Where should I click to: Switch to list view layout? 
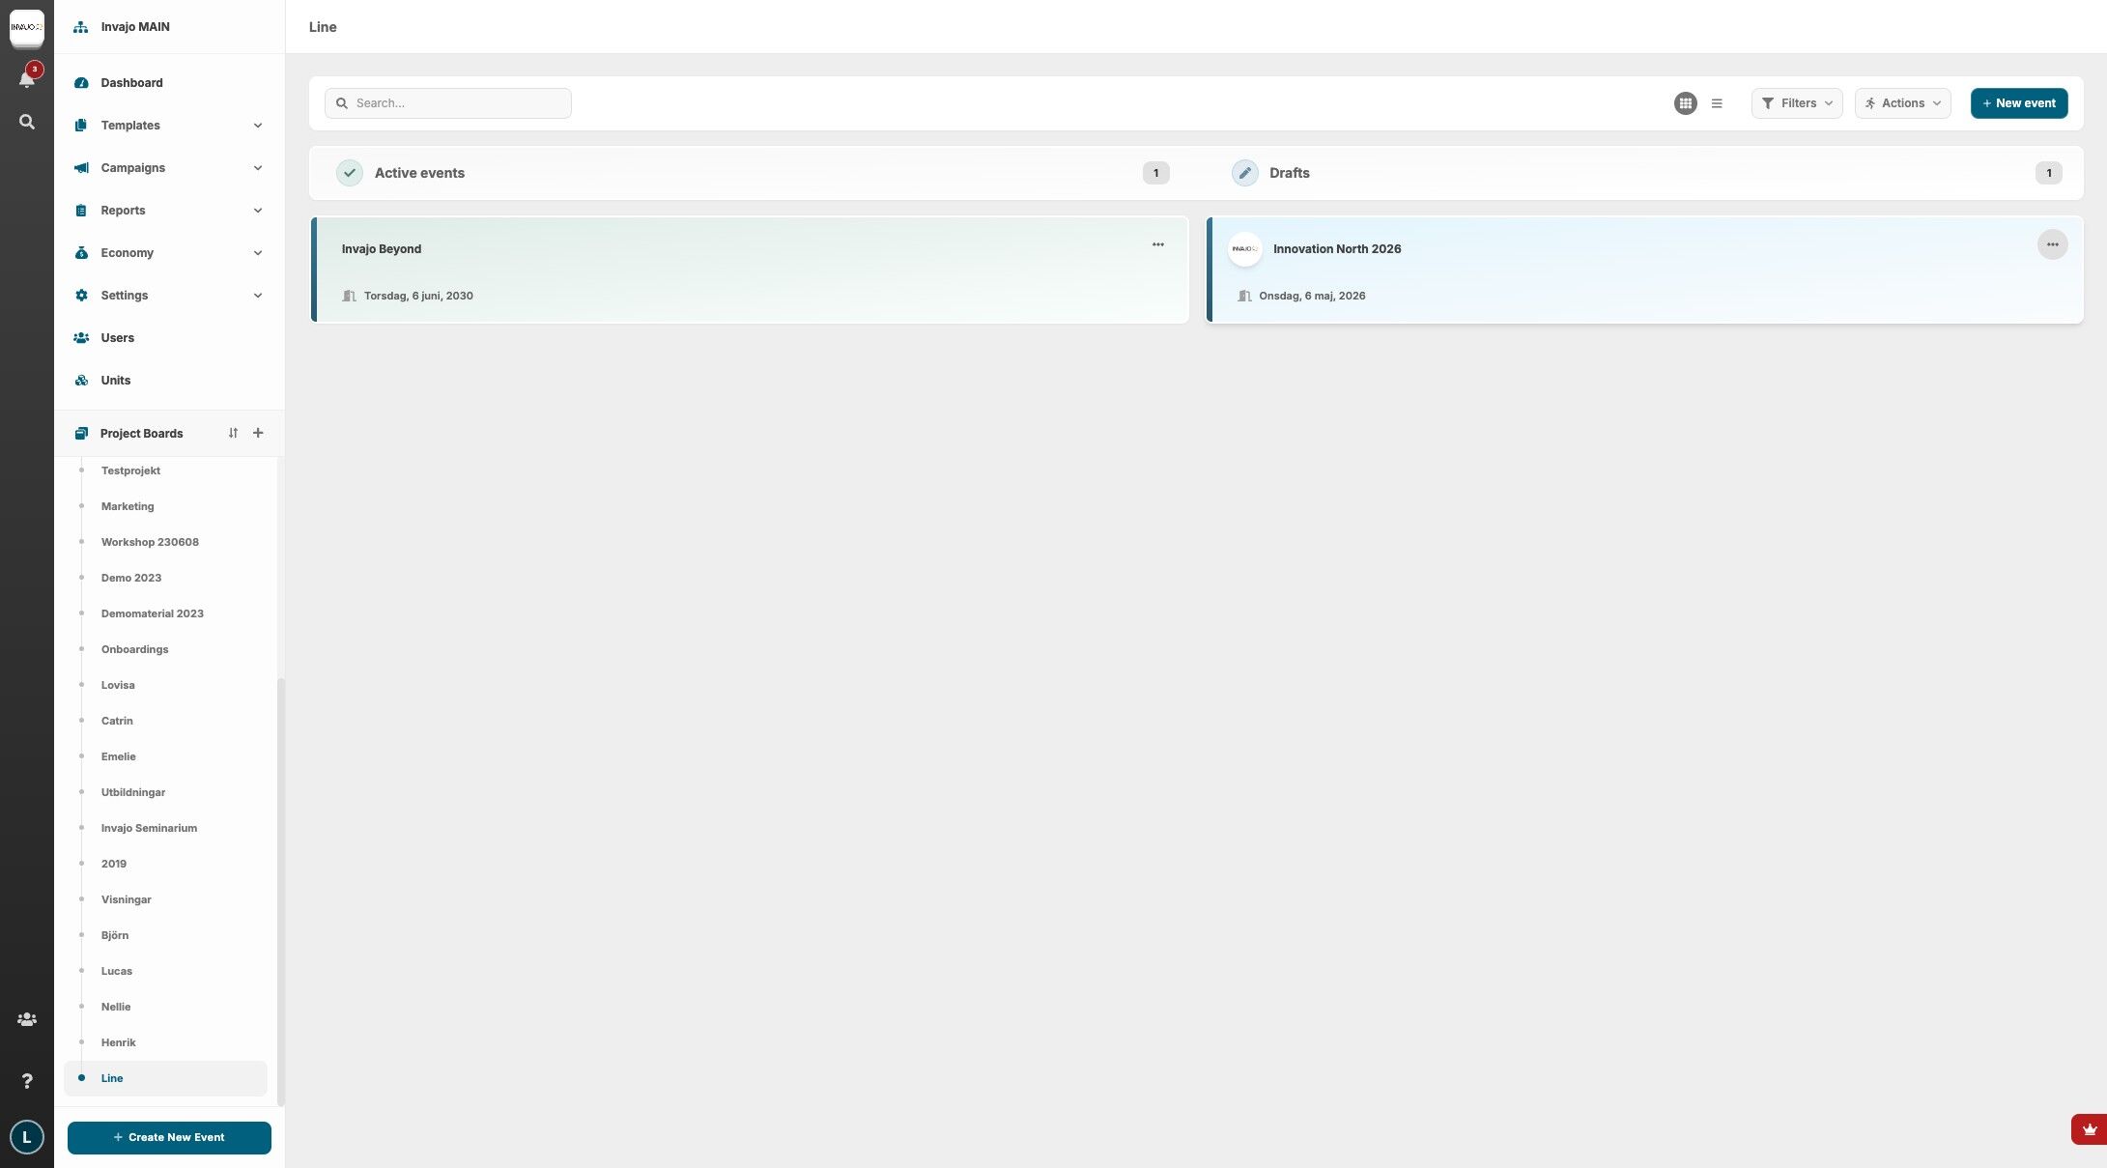[1717, 103]
